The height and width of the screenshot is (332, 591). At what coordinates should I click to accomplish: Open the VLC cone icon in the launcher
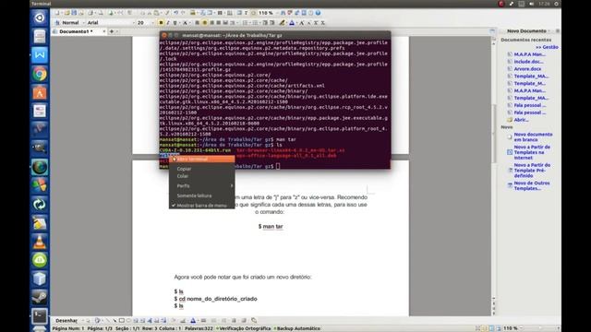[40, 242]
